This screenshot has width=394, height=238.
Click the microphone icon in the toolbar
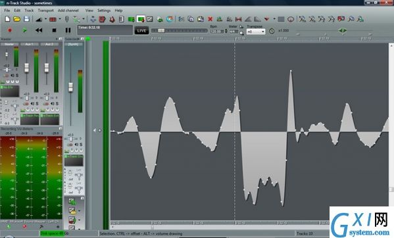click(67, 19)
